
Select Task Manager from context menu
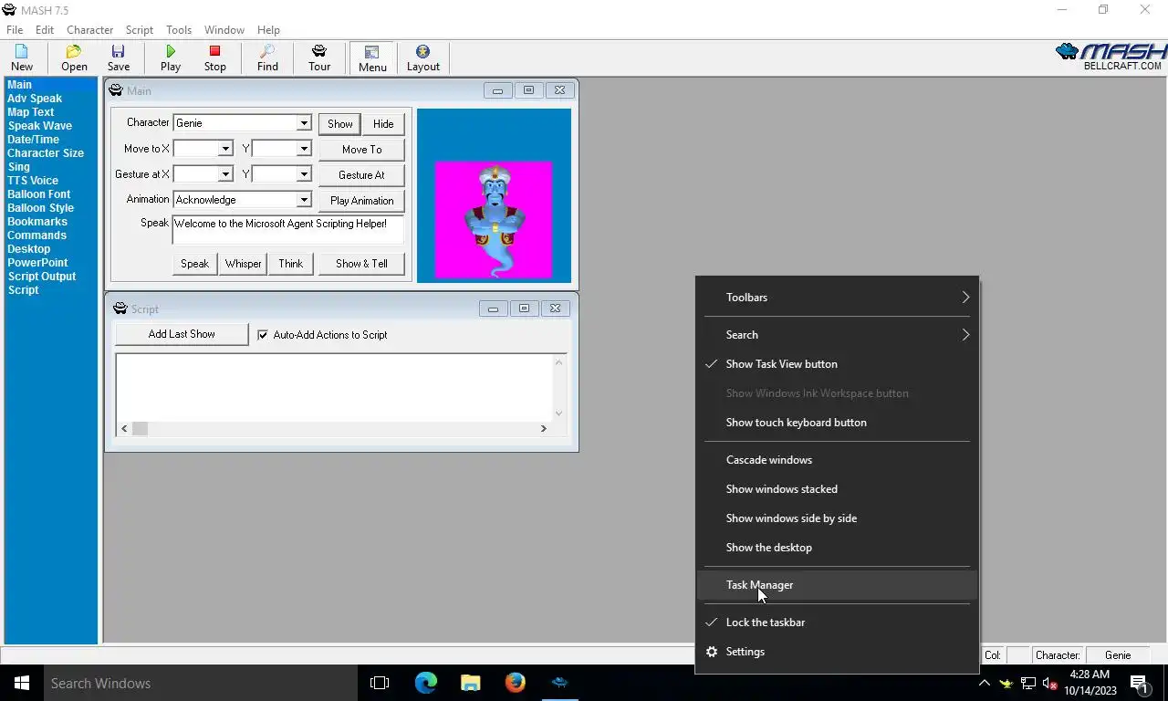pos(837,585)
